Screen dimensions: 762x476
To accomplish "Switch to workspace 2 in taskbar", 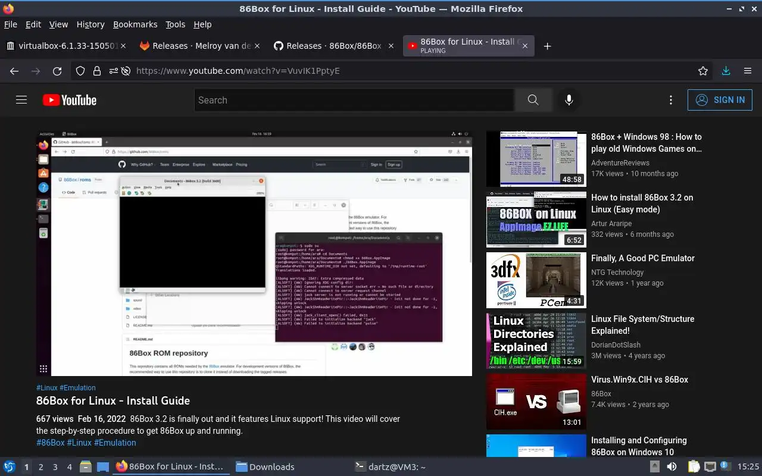I will (x=40, y=467).
